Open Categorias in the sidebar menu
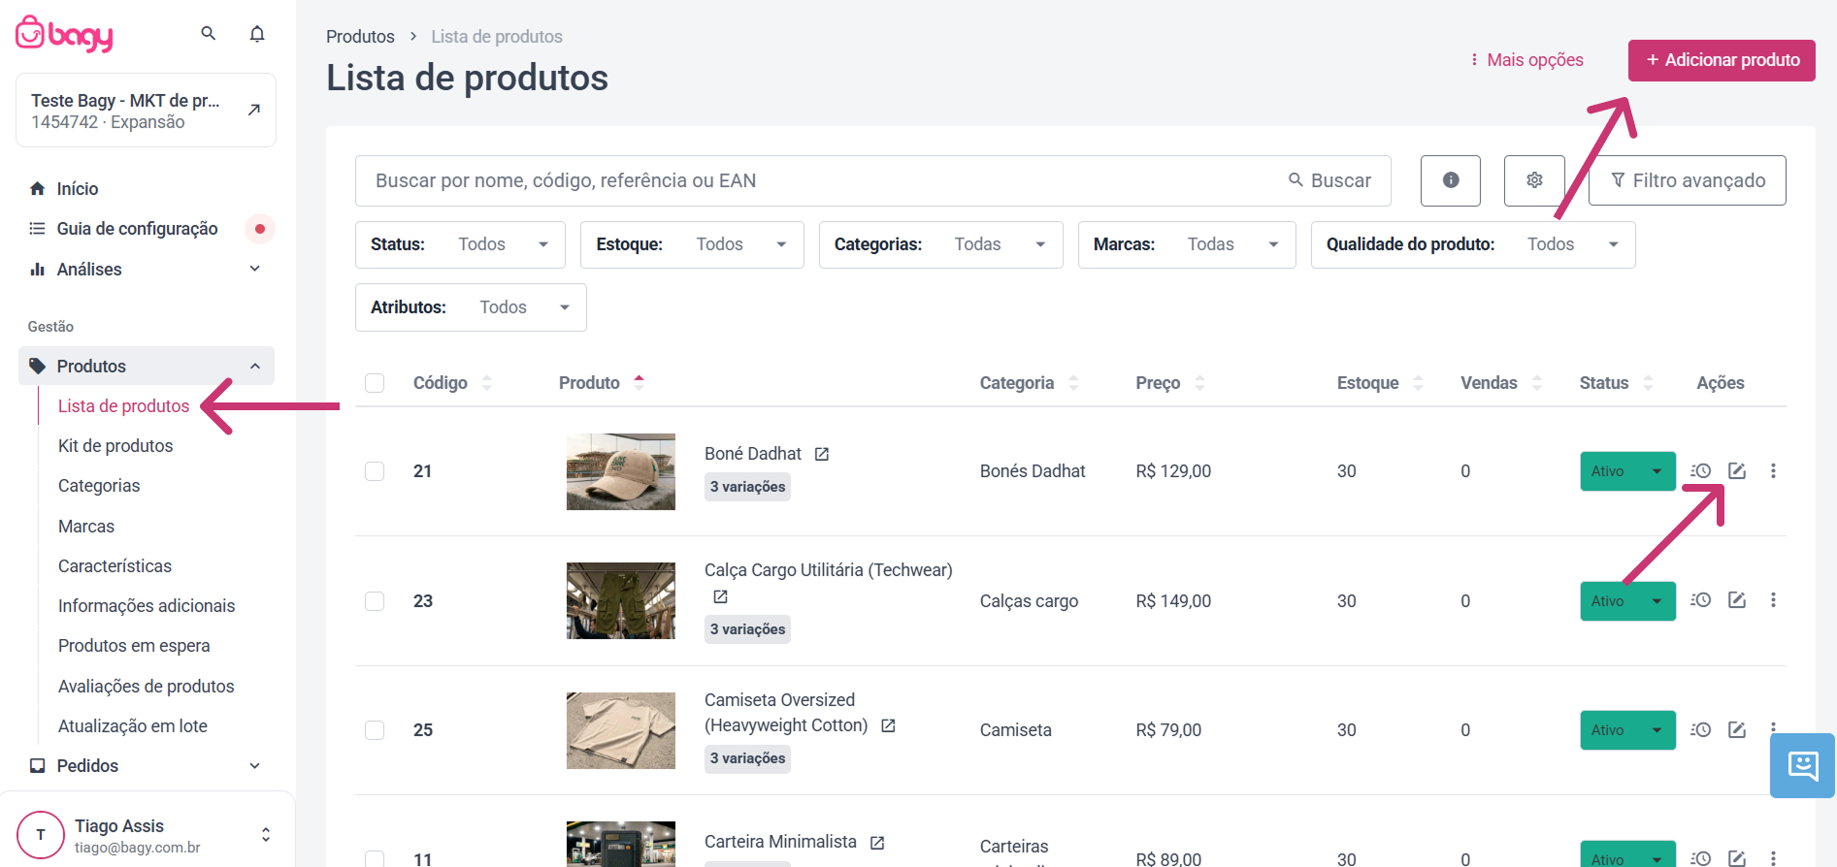 (99, 486)
